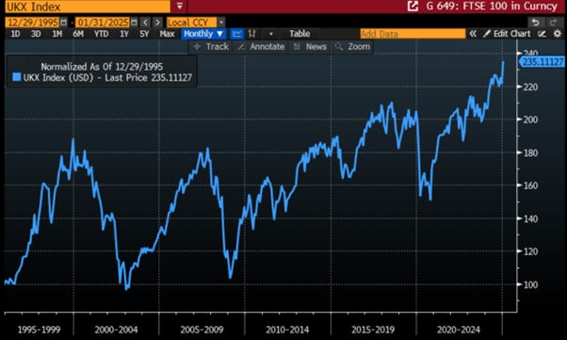Select the 1Y time range

point(124,34)
